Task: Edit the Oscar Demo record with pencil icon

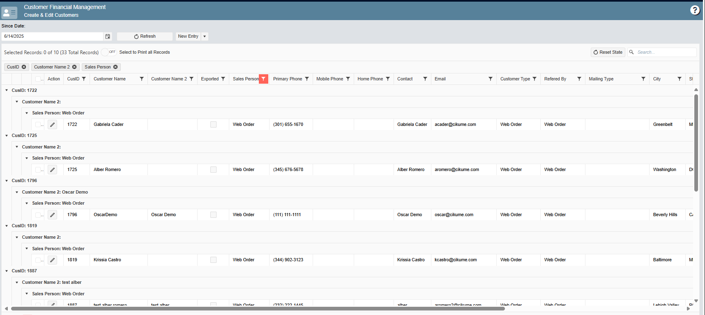Action: (52, 215)
